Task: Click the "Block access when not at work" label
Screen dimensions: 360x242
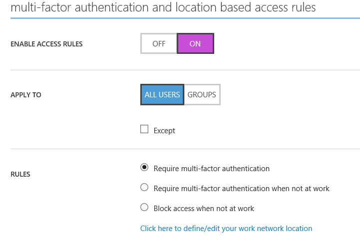Action: (x=204, y=209)
